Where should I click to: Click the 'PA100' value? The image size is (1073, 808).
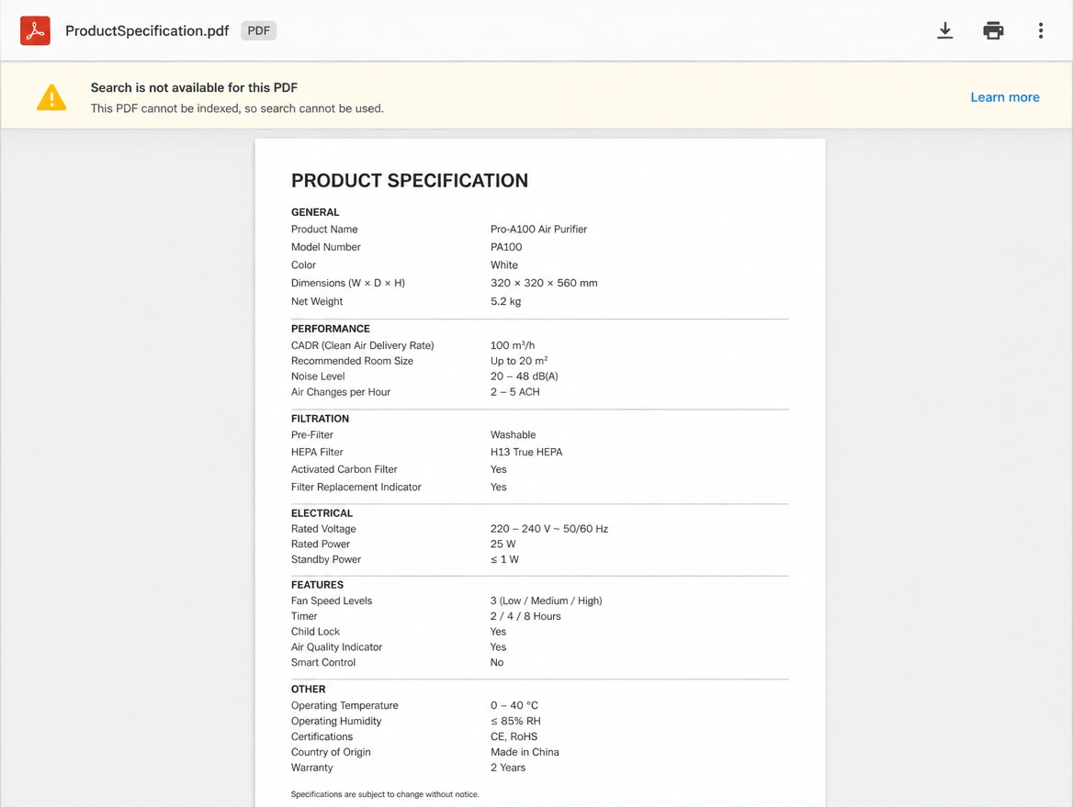tap(505, 247)
